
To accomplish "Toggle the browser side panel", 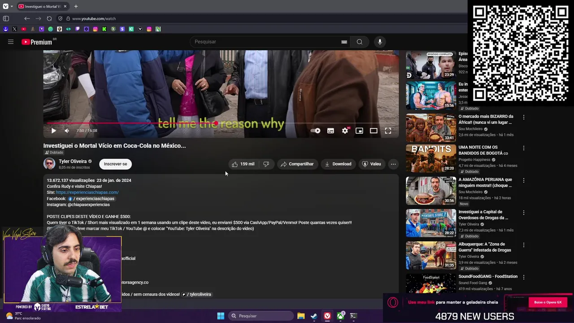I will point(6,18).
